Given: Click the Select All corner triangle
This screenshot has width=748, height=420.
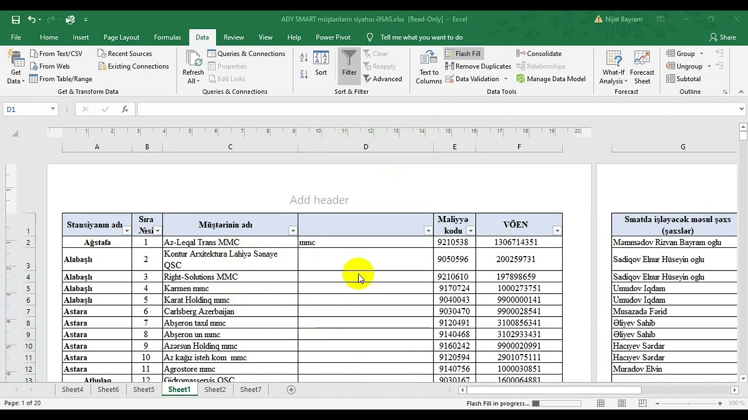Looking at the screenshot, I should coord(15,133).
